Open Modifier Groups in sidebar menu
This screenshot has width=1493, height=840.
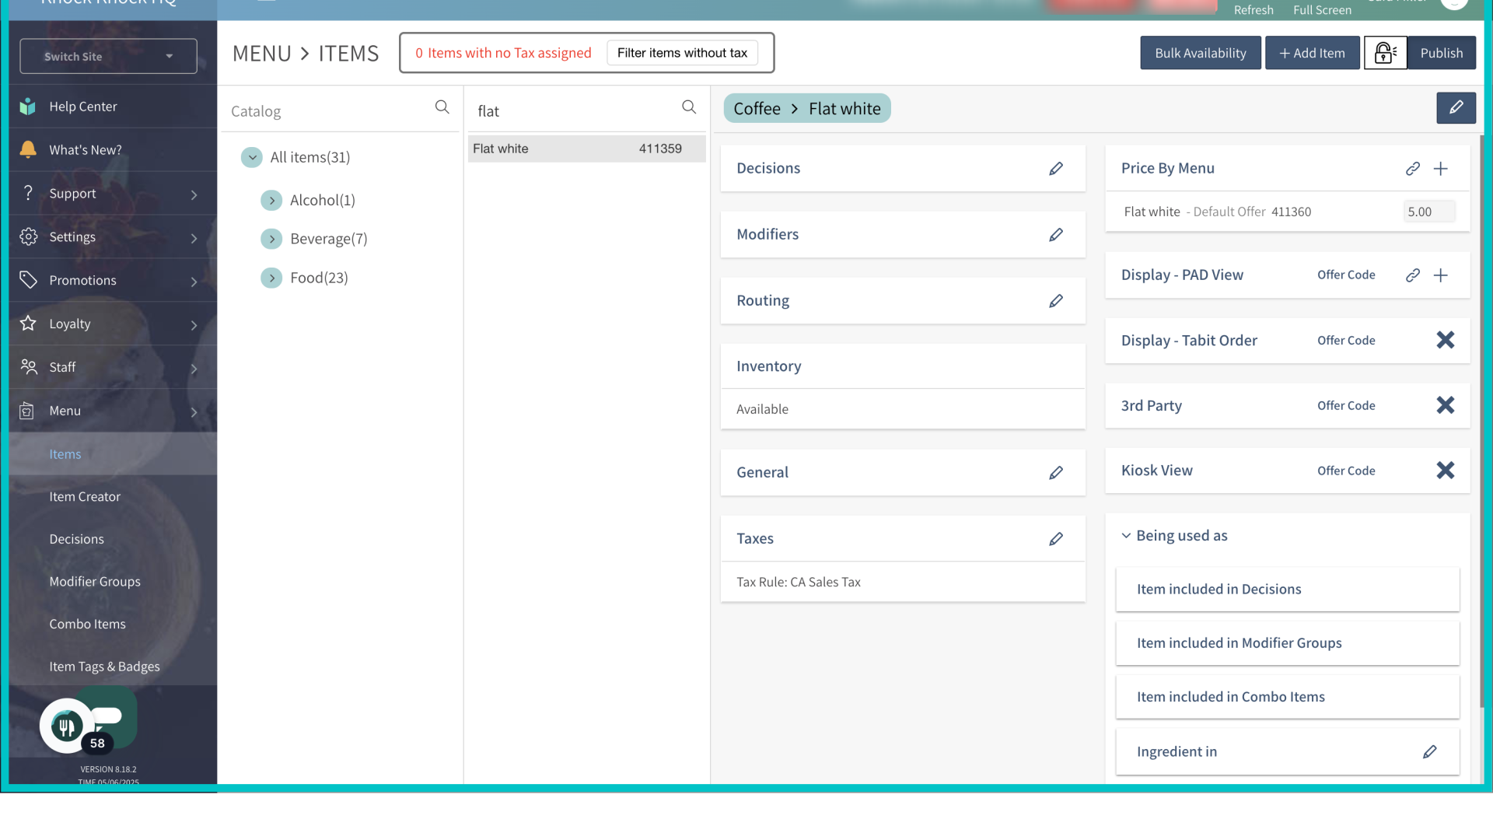click(95, 582)
